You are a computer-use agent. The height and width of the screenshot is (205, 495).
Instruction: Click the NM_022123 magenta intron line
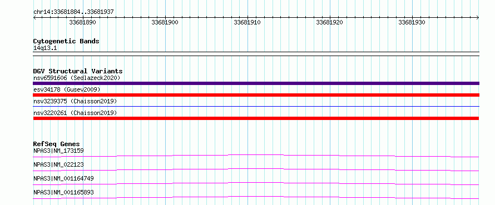click(256, 169)
